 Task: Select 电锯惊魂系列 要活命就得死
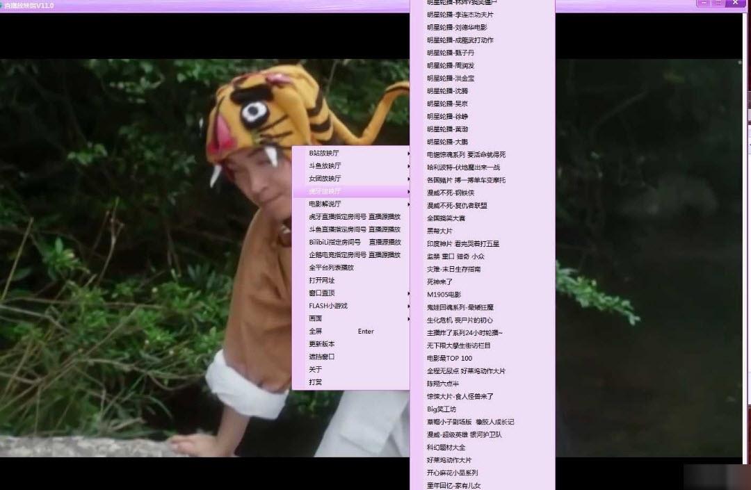tap(483, 154)
